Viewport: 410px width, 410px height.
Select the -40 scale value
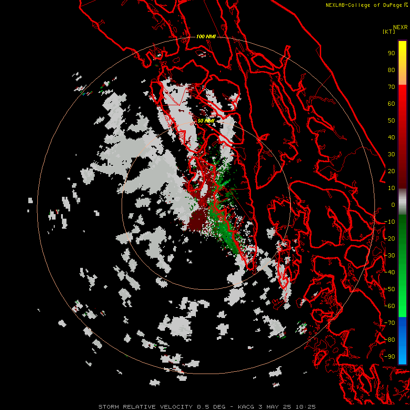(x=389, y=272)
